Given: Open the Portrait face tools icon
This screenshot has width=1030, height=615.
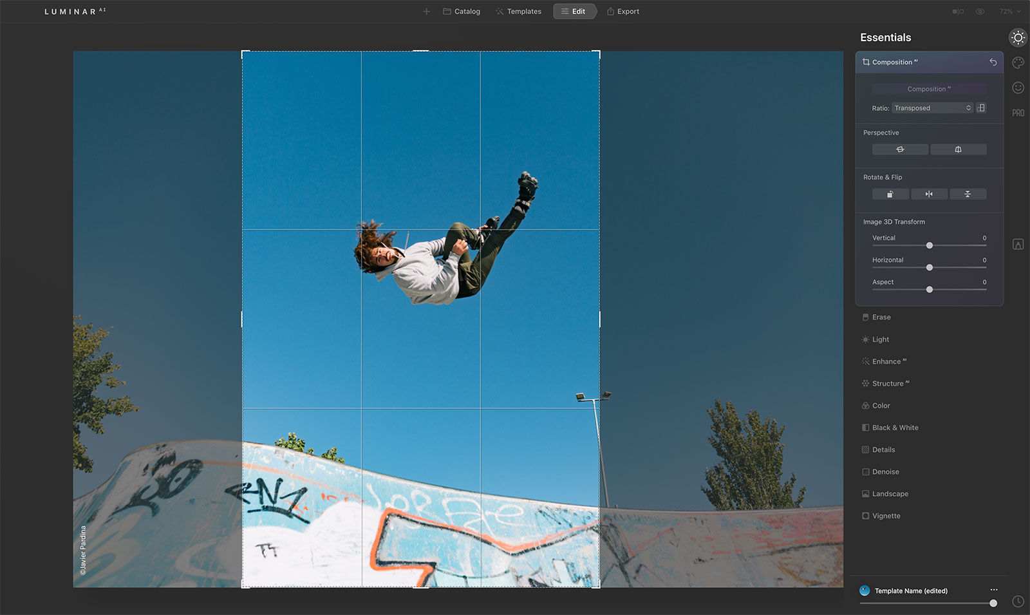Looking at the screenshot, I should click(x=1018, y=88).
